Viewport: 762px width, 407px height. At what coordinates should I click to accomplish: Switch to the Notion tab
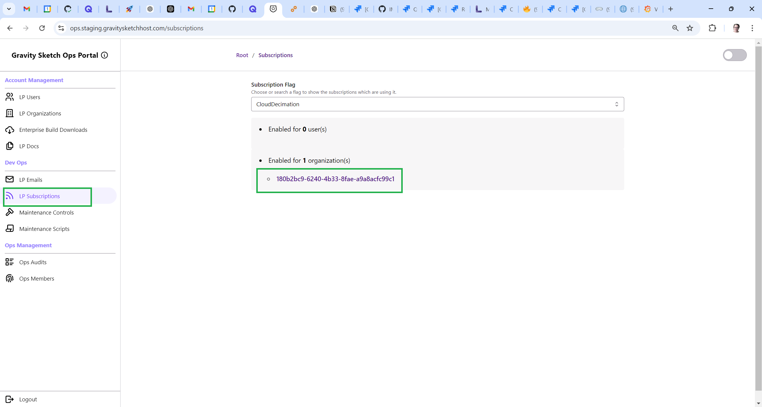tap(337, 9)
